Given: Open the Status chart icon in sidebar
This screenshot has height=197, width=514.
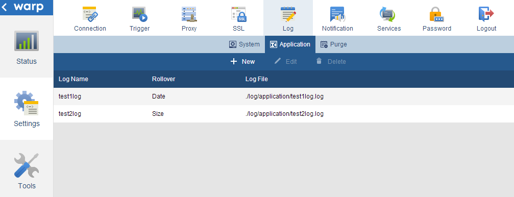Looking at the screenshot, I should [27, 41].
